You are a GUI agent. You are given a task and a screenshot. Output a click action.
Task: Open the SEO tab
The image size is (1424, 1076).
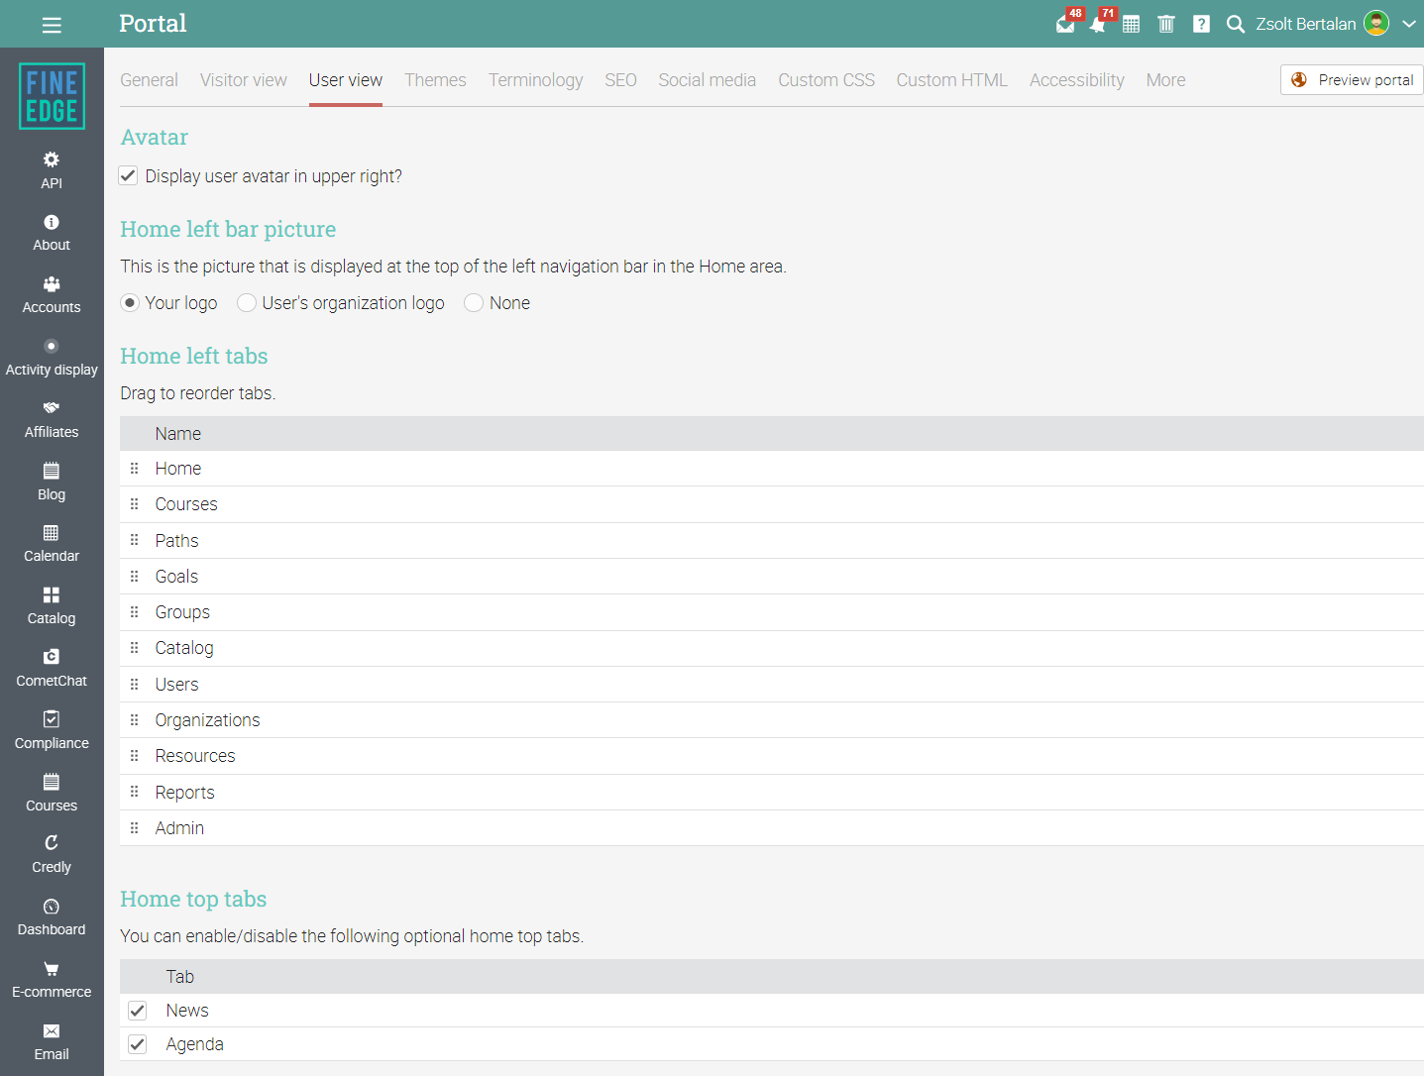pos(620,80)
